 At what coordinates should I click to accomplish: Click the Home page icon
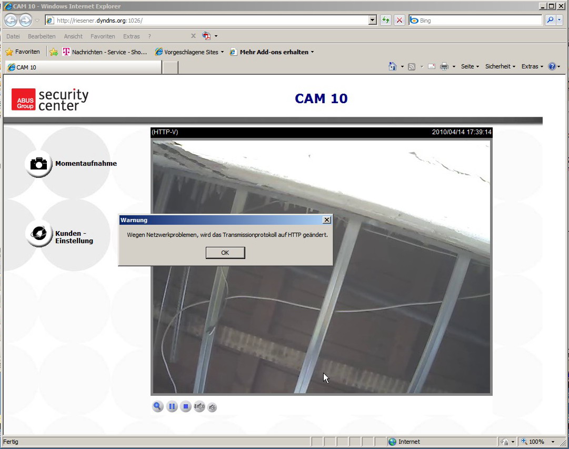tap(393, 66)
